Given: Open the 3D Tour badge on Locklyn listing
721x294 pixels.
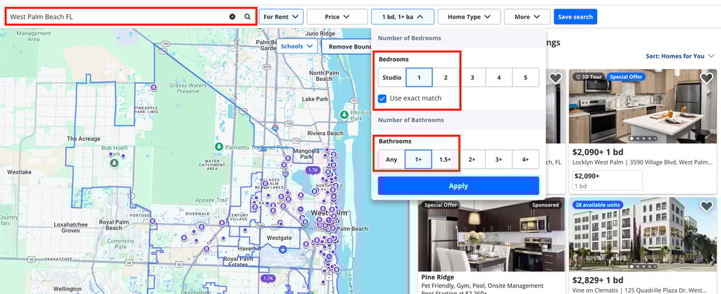Looking at the screenshot, I should (589, 77).
